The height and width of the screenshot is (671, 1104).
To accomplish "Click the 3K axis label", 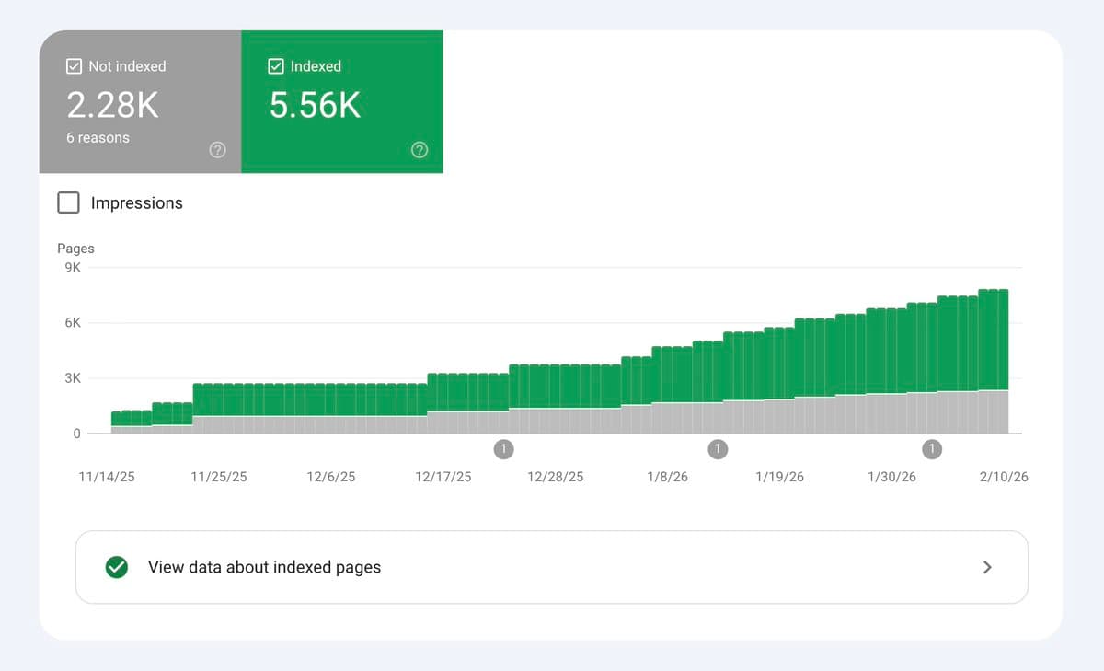I will tap(73, 378).
